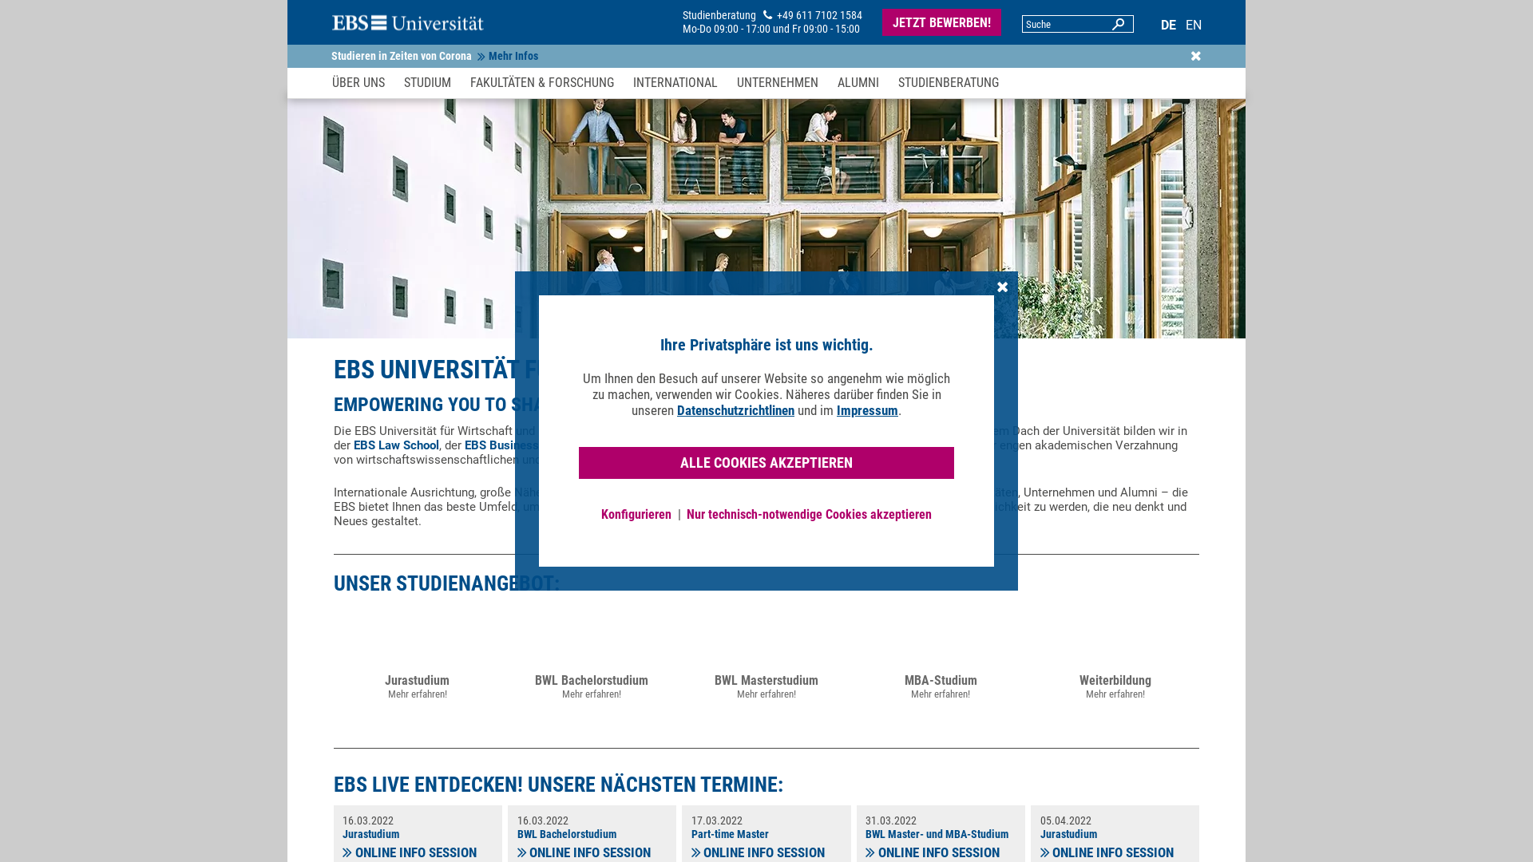Open the Alumni menu

(x=858, y=83)
